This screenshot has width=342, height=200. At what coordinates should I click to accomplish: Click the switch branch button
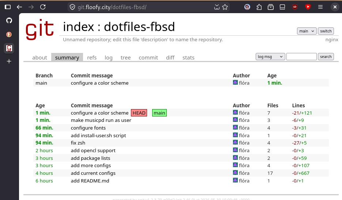[x=326, y=31]
